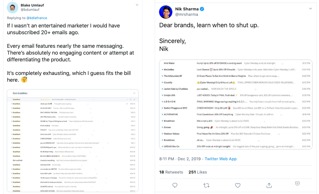Image resolution: width=319 pixels, height=194 pixels.
Task: Expand Nik Sharma tweet options chevron
Action: pos(310,9)
